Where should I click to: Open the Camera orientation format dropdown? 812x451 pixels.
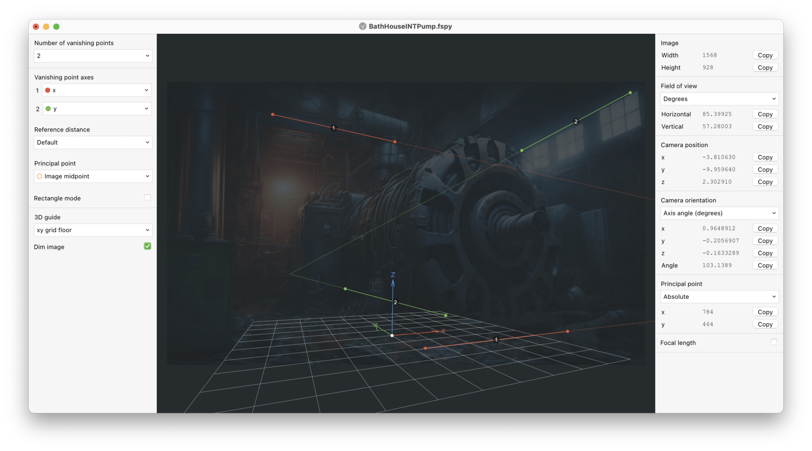point(719,213)
